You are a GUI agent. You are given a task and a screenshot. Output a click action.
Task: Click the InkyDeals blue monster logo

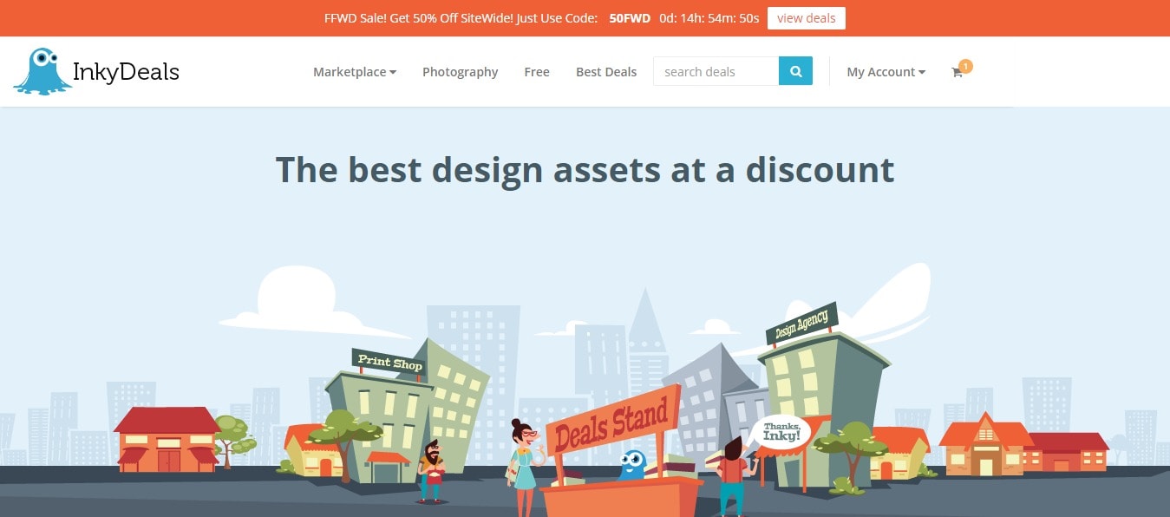click(42, 71)
